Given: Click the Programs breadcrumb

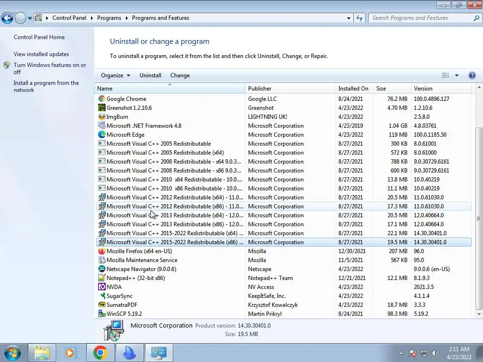Looking at the screenshot, I should (109, 18).
